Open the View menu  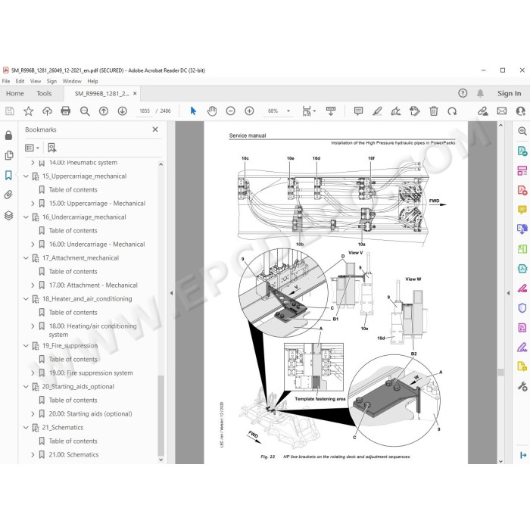(36, 81)
